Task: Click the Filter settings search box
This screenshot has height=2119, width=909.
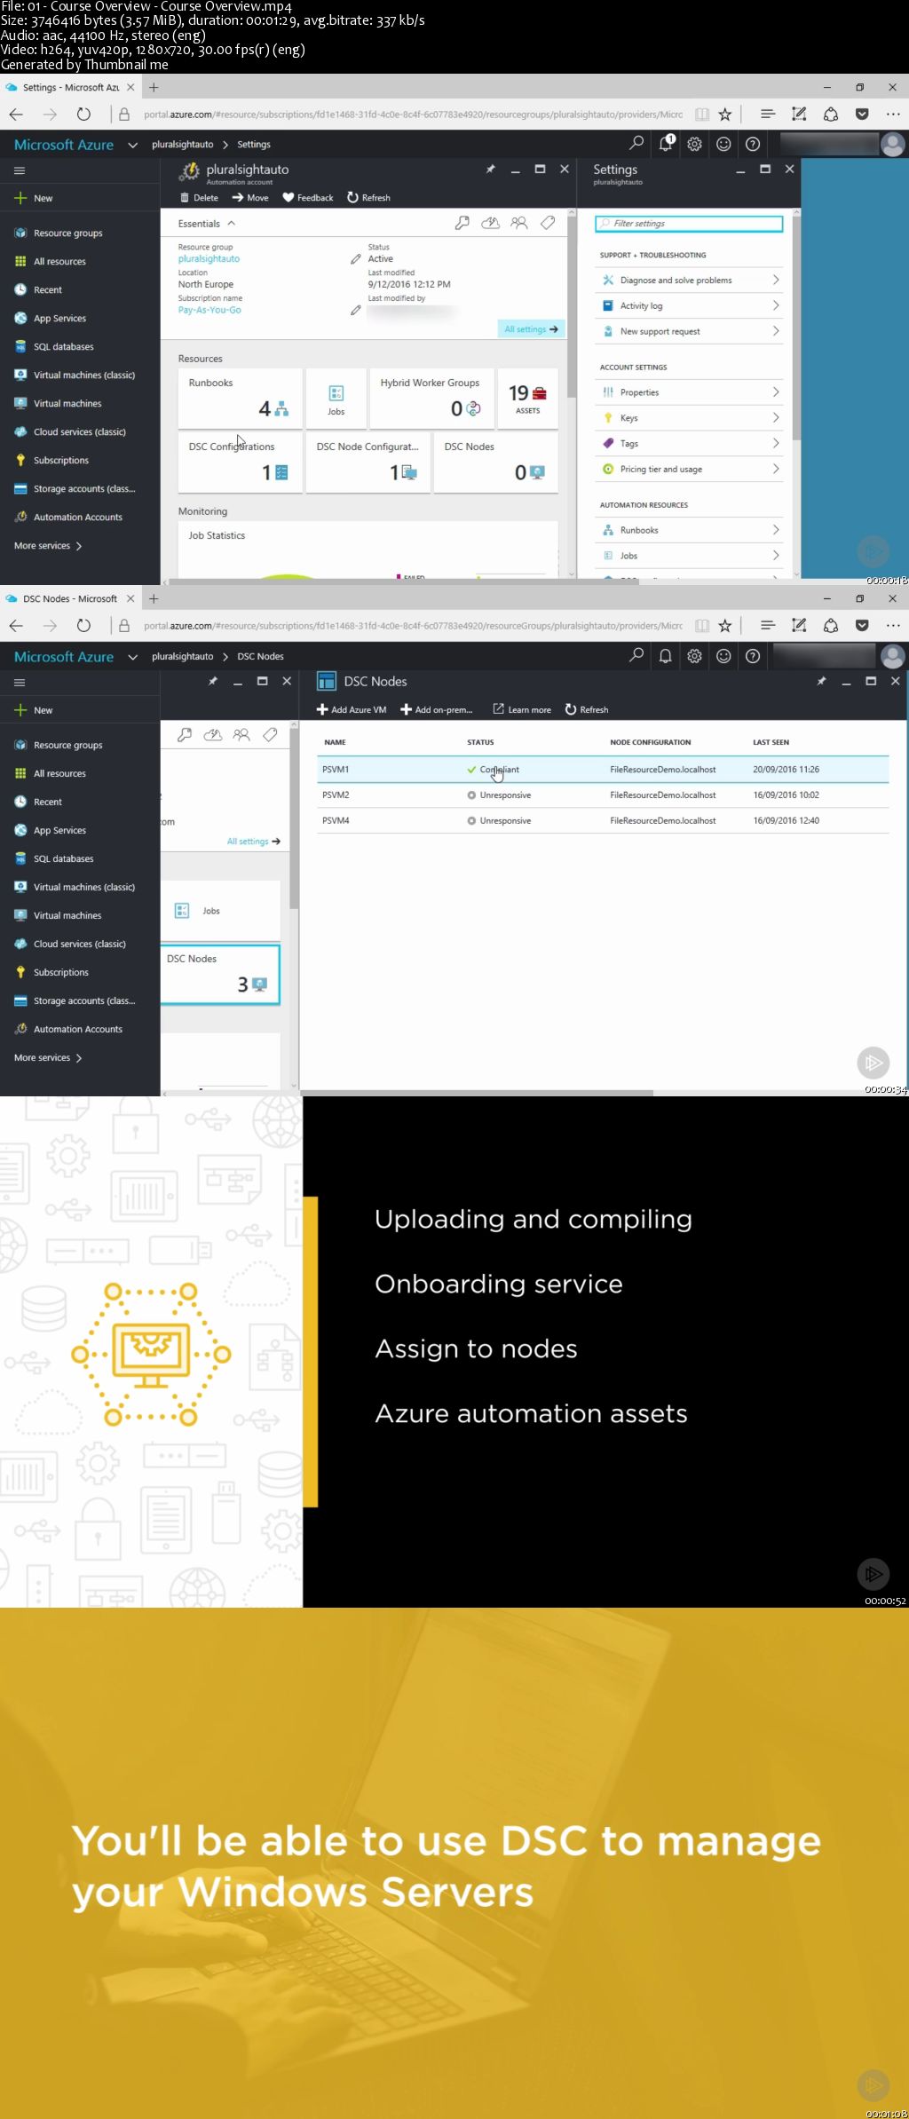Action: 689,224
